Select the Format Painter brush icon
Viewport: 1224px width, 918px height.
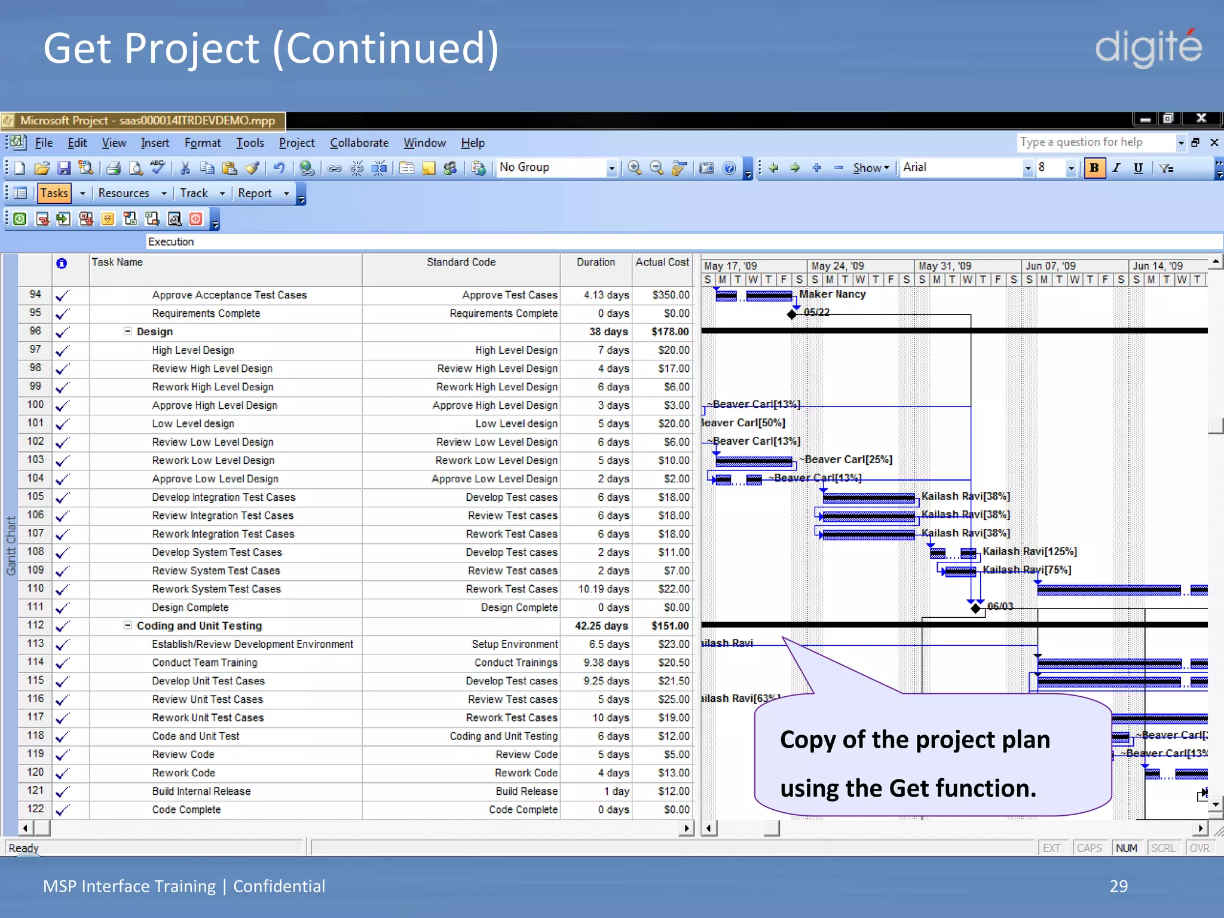tap(252, 169)
